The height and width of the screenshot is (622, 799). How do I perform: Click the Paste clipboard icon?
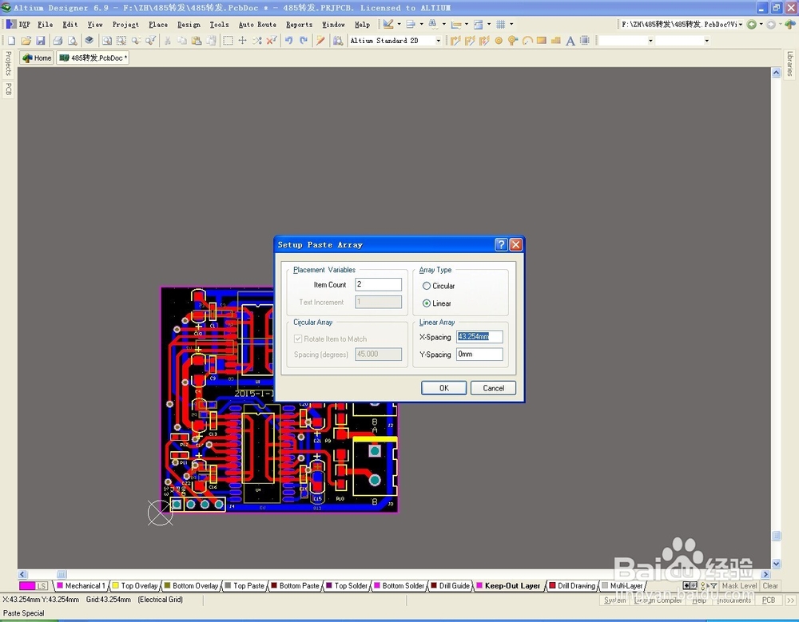pyautogui.click(x=197, y=40)
